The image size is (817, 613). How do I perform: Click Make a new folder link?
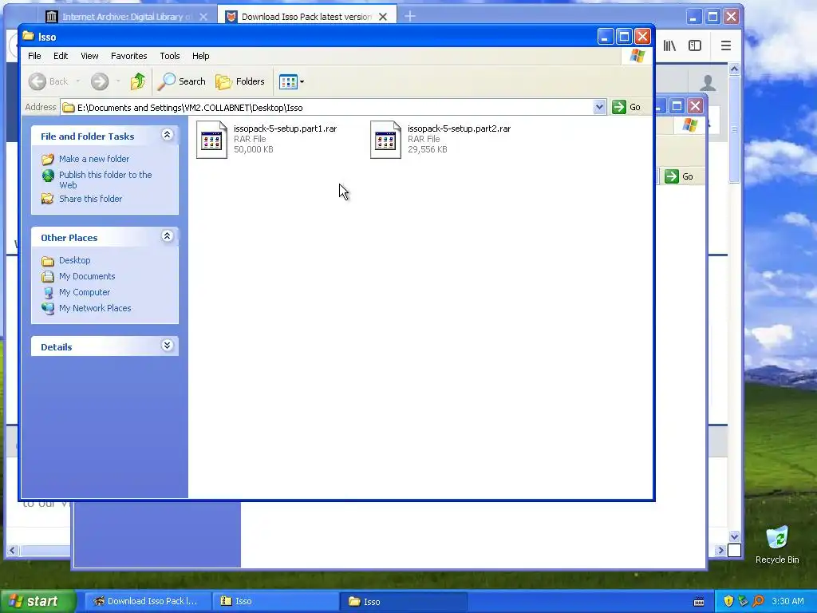pyautogui.click(x=94, y=159)
